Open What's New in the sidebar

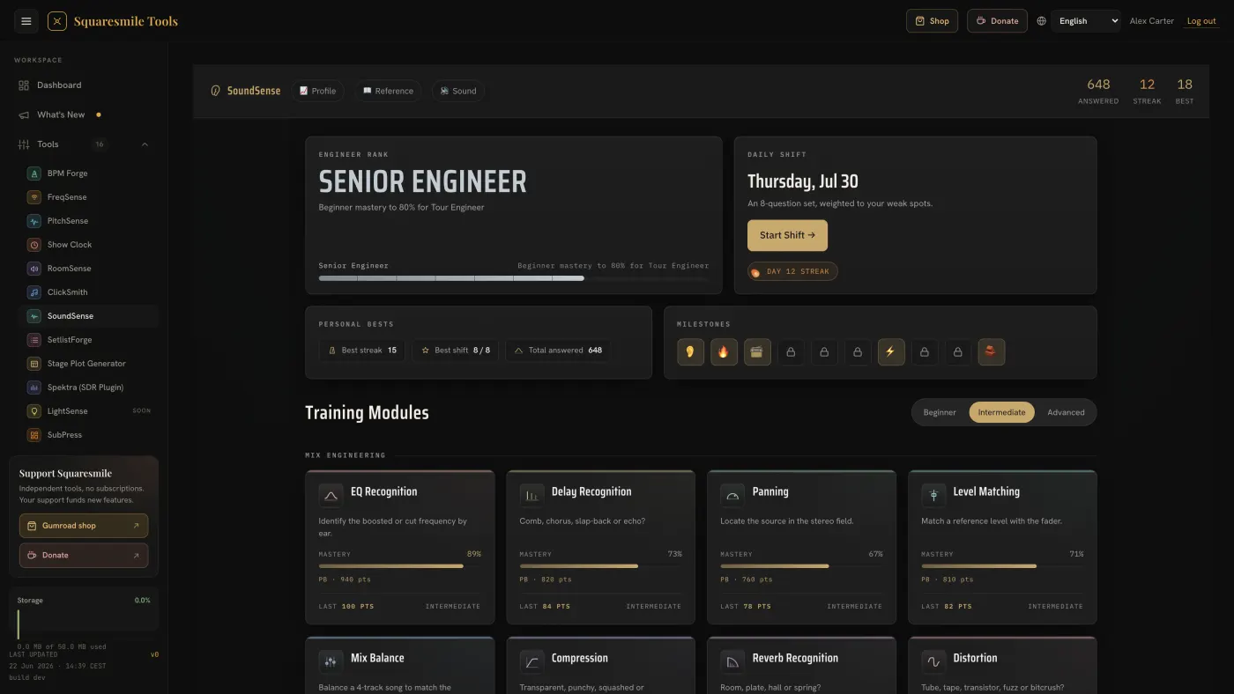point(85,114)
